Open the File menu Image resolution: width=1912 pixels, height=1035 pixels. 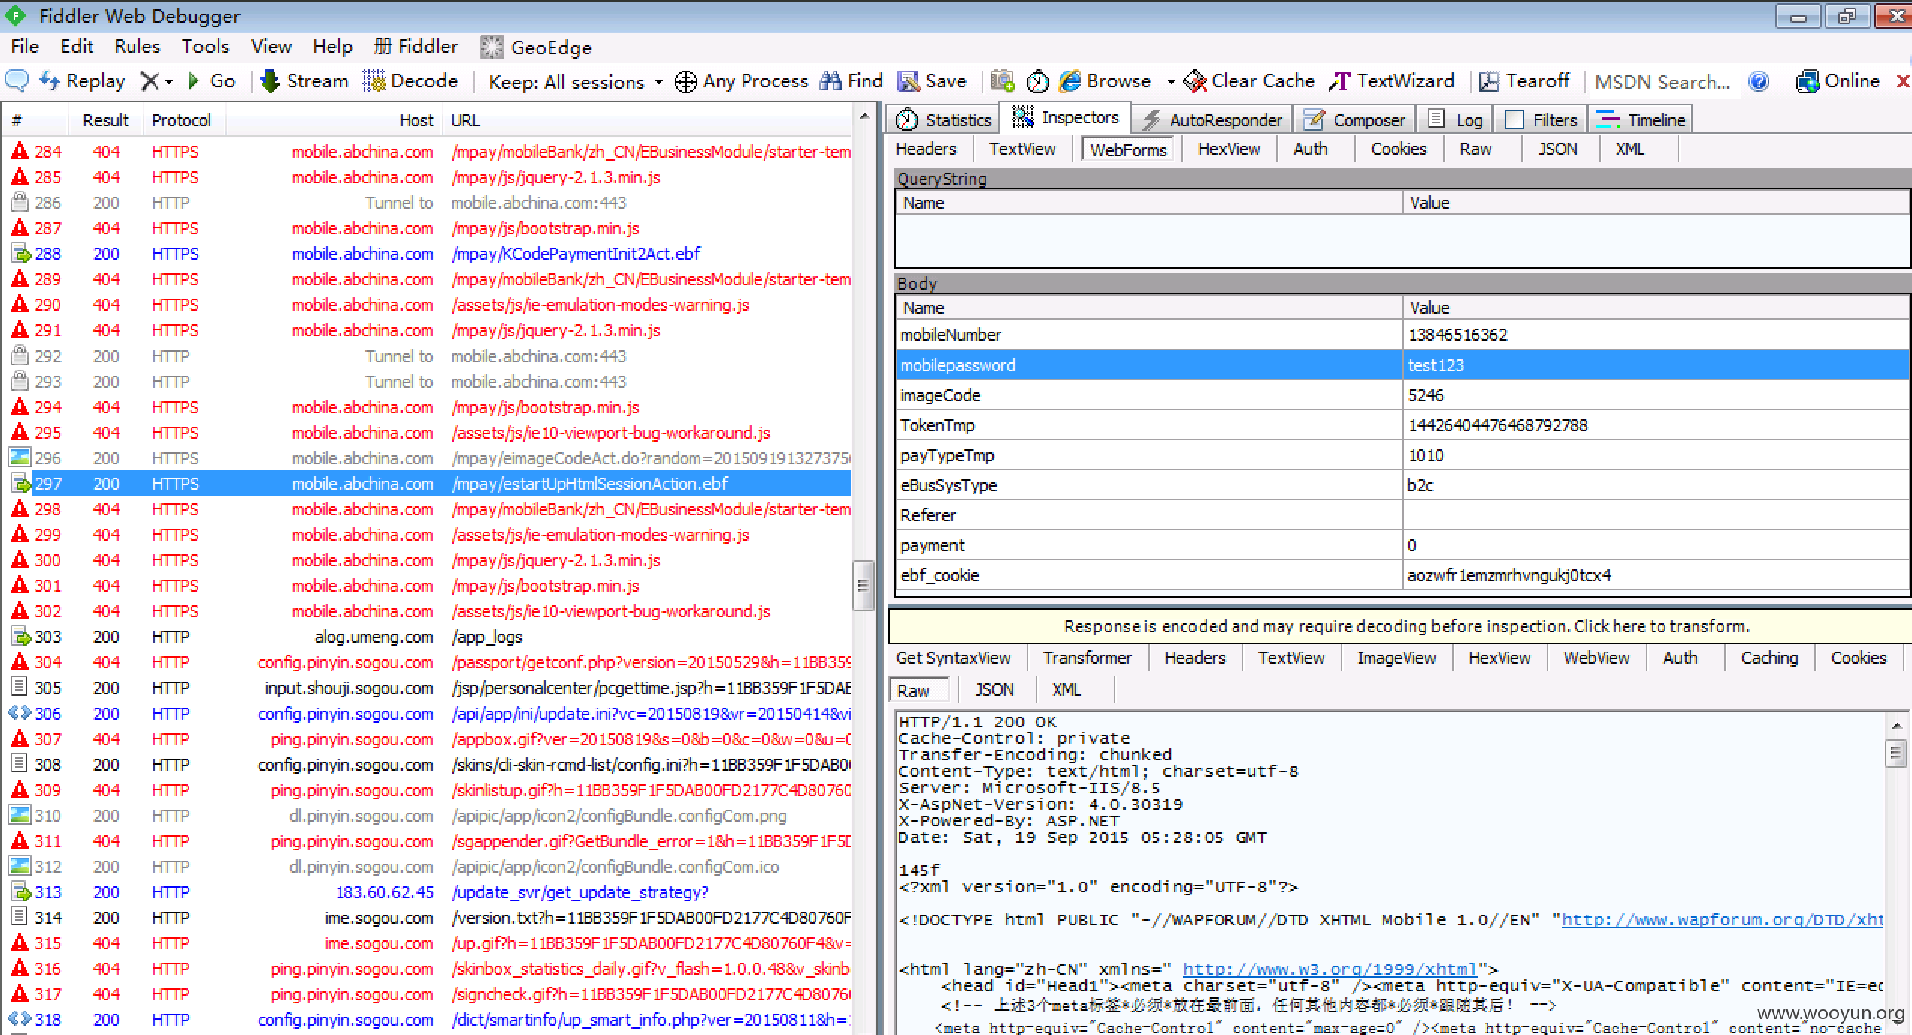[x=25, y=47]
